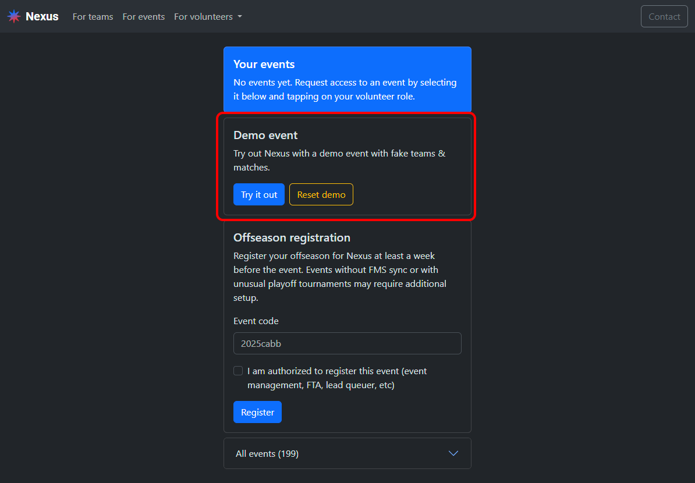Launch the demo with Try it out
The height and width of the screenshot is (483, 695).
click(x=259, y=194)
